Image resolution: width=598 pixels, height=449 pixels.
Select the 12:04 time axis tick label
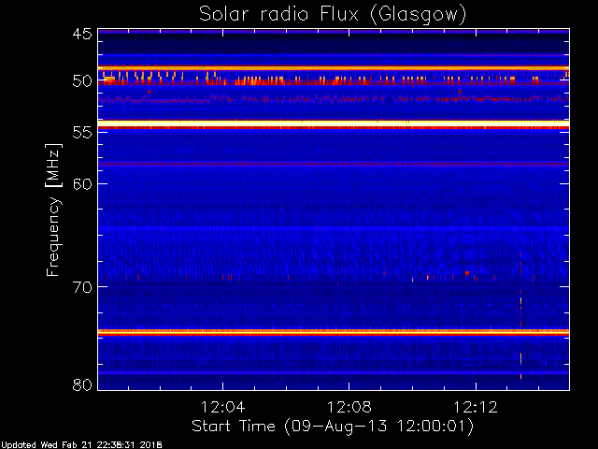tap(221, 407)
